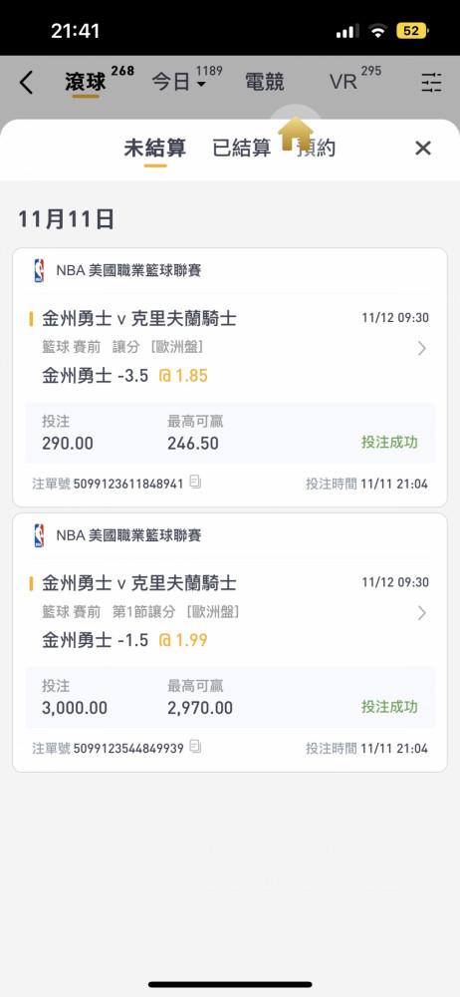Open the 電競 section
460x997 pixels.
(x=264, y=82)
